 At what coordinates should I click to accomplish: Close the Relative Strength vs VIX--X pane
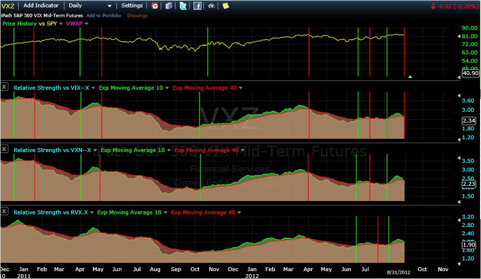click(4, 87)
